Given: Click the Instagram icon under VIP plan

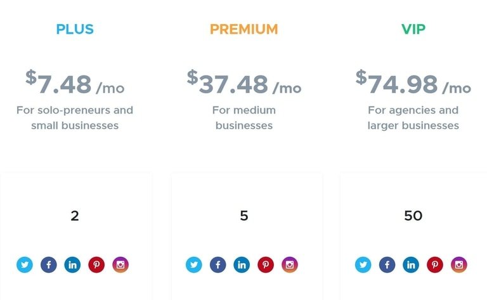Looking at the screenshot, I should (459, 264).
